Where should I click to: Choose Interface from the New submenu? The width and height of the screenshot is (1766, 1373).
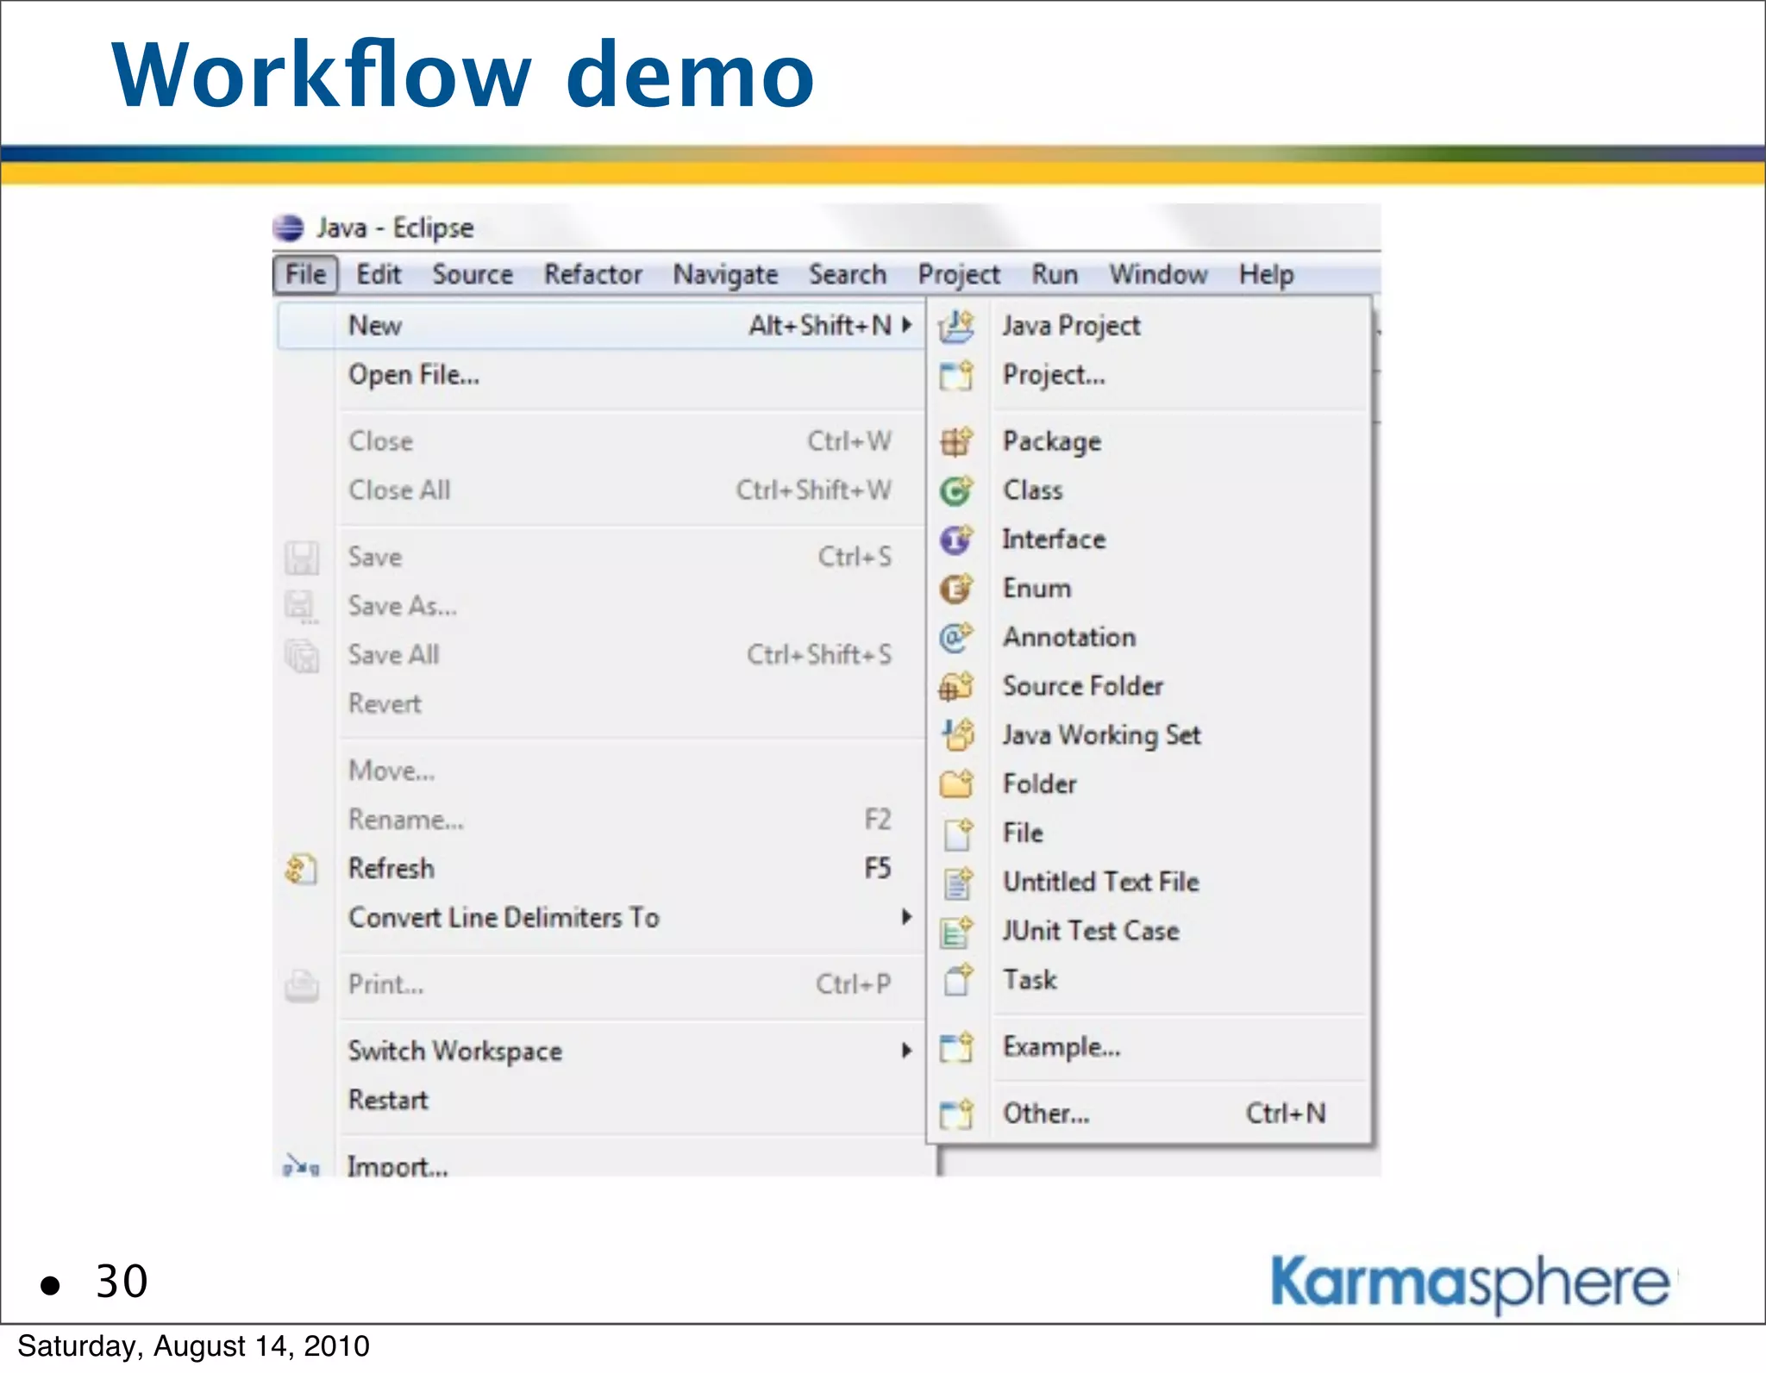tap(1054, 540)
